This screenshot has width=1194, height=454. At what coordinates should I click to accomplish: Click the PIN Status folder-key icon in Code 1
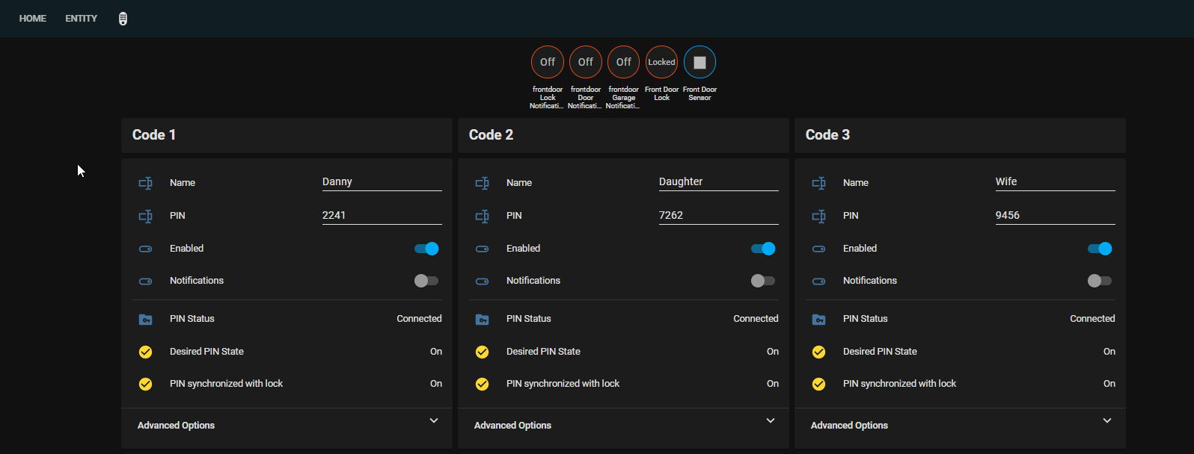(x=146, y=319)
